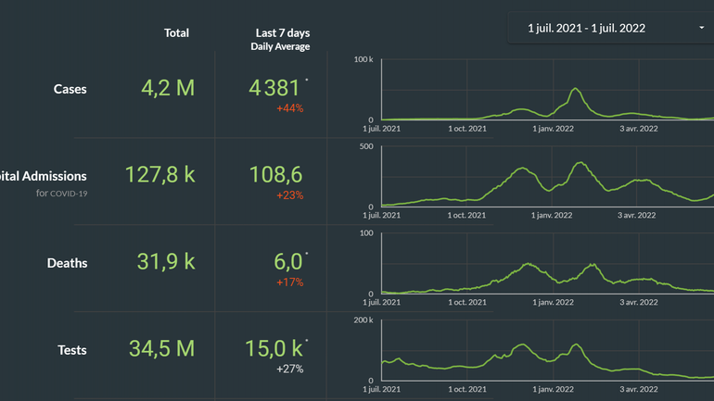Click the 200 k axis label on Tests chart
This screenshot has width=714, height=401.
pyautogui.click(x=363, y=320)
